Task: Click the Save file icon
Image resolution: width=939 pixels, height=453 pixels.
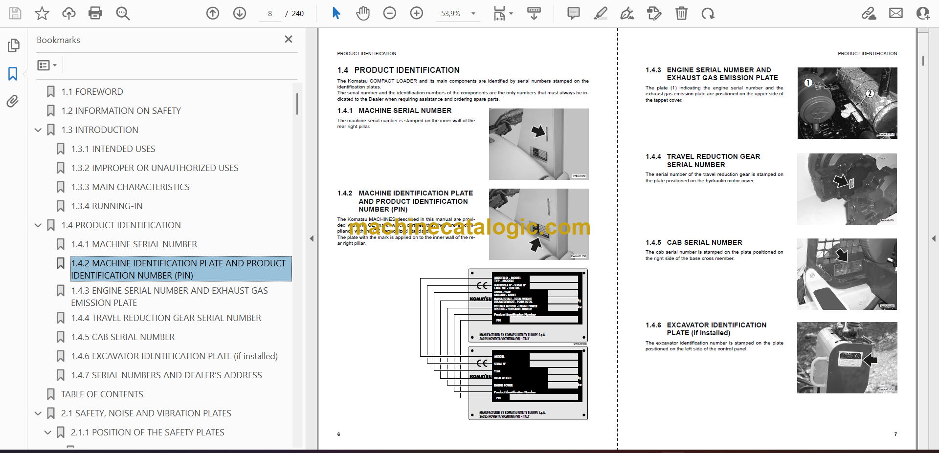Action: point(15,13)
